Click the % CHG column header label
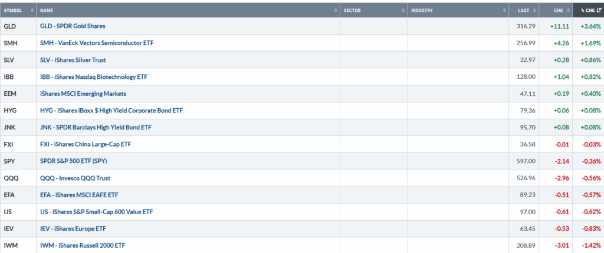 tap(587, 11)
